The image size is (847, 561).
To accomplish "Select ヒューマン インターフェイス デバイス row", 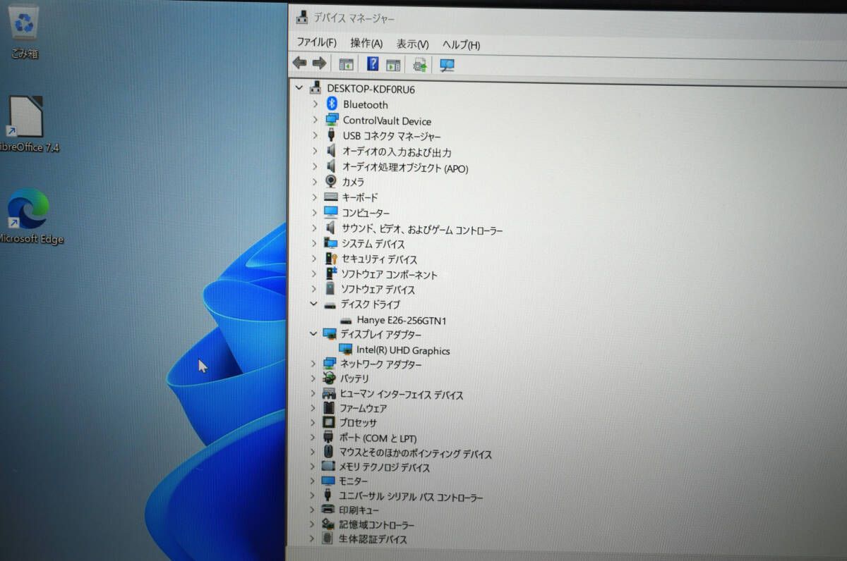I will tap(402, 395).
